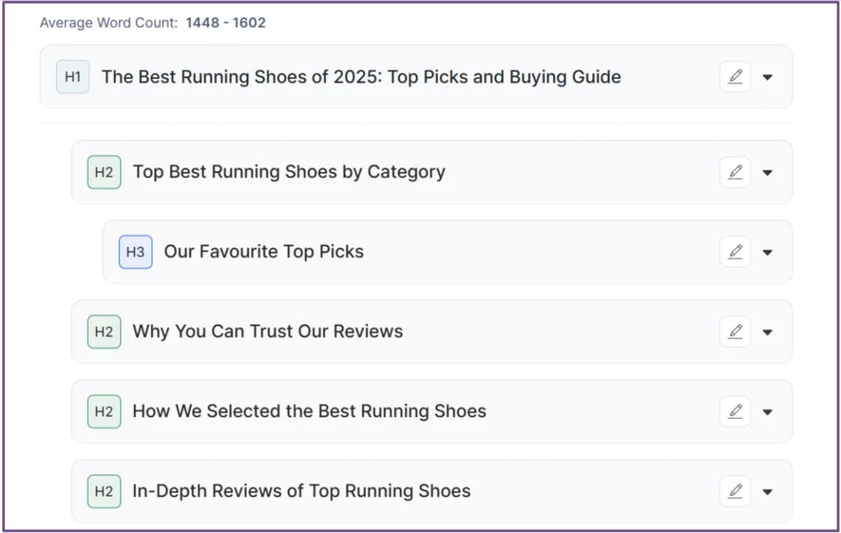Select the 'Our Favourite Top Picks' heading text
This screenshot has width=841, height=533.
(264, 252)
